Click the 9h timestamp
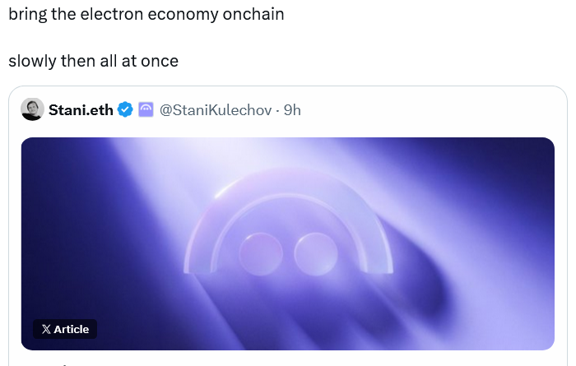The image size is (576, 366). (292, 109)
